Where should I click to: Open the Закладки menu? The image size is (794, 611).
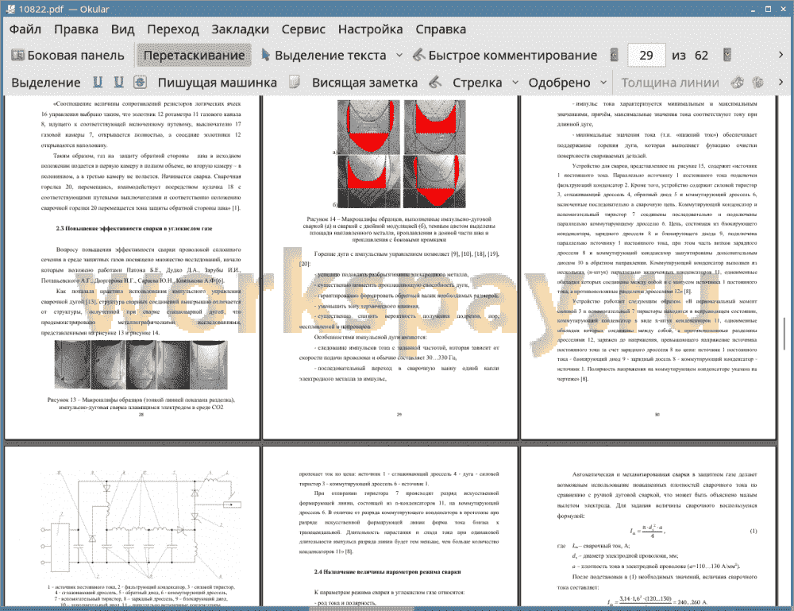point(240,29)
